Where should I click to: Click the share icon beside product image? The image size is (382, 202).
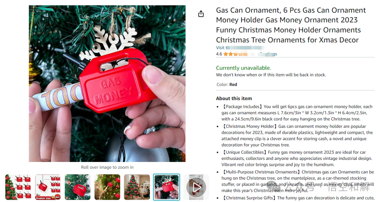[x=201, y=14]
